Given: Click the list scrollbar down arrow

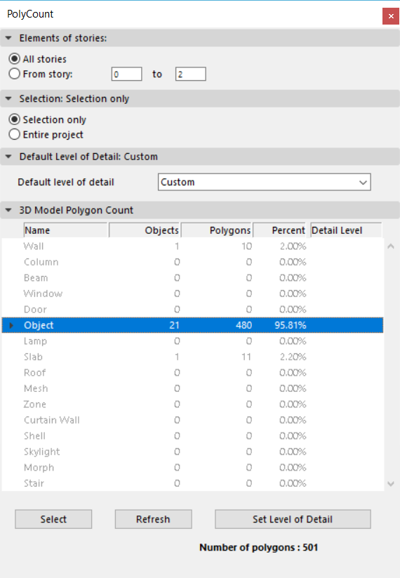Looking at the screenshot, I should tap(391, 484).
